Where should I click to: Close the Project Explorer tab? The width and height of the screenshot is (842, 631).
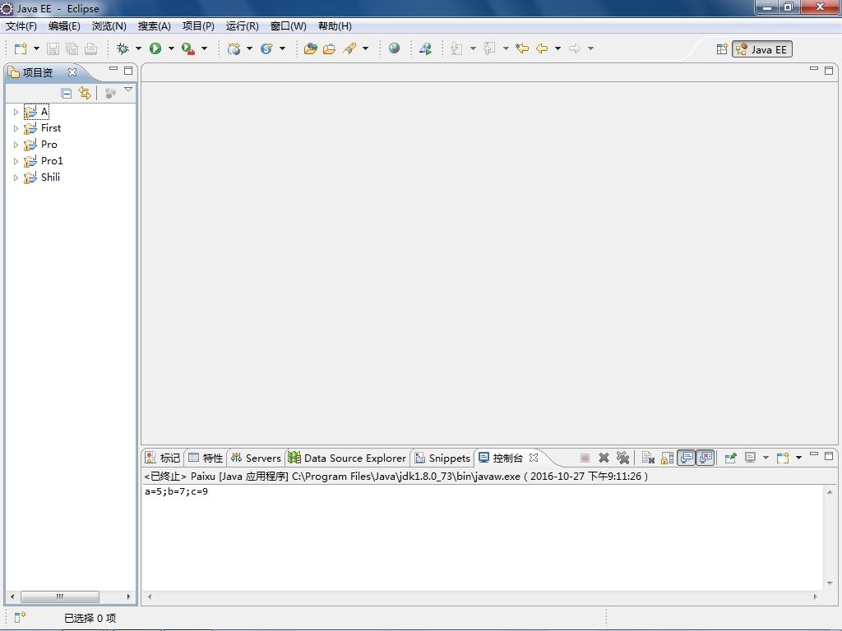72,72
